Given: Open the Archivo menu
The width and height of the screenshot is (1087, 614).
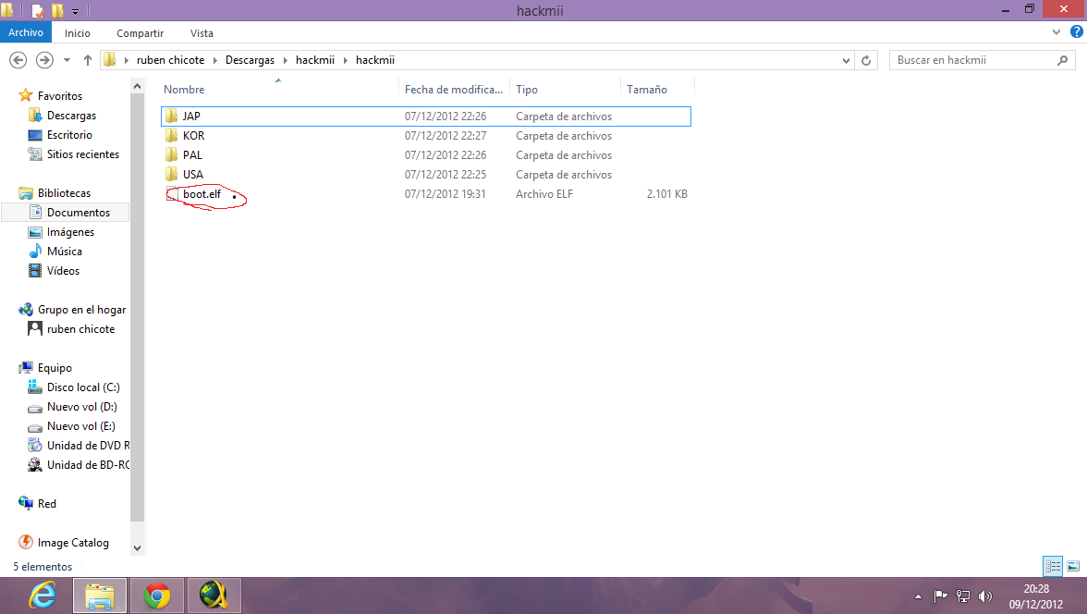Looking at the screenshot, I should [x=26, y=32].
